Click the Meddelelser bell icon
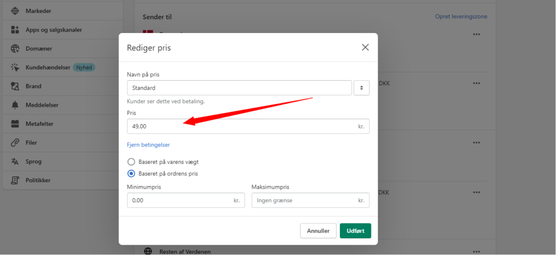 (x=15, y=105)
